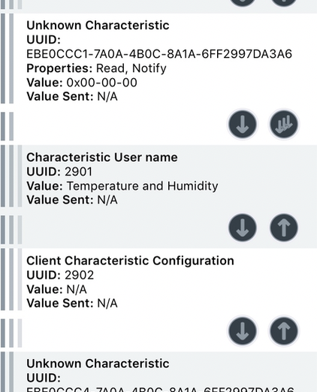Screen dimensions: 329x392
Task: Tap the partially visible up-arrow icon at top
Action: coord(284,2)
